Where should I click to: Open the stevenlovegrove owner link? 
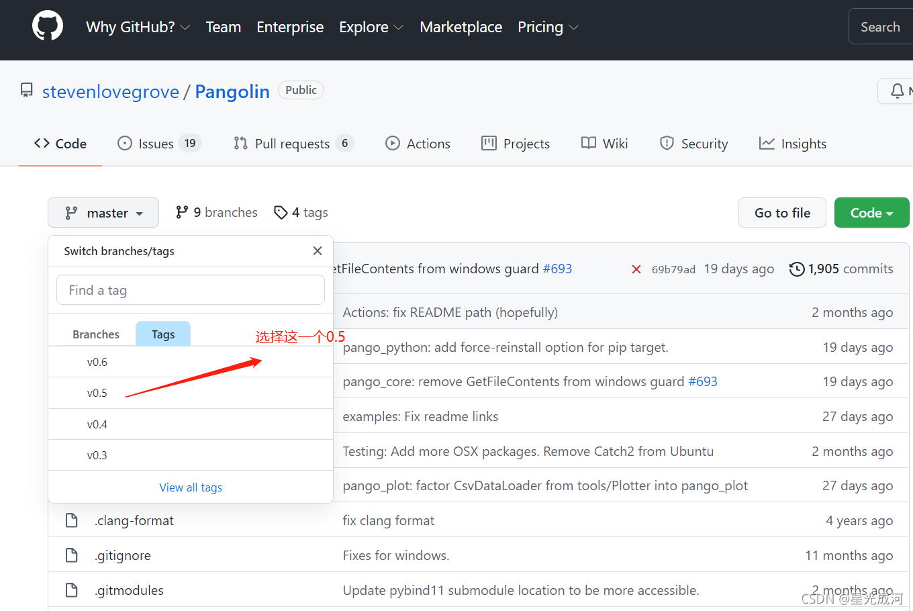click(111, 91)
